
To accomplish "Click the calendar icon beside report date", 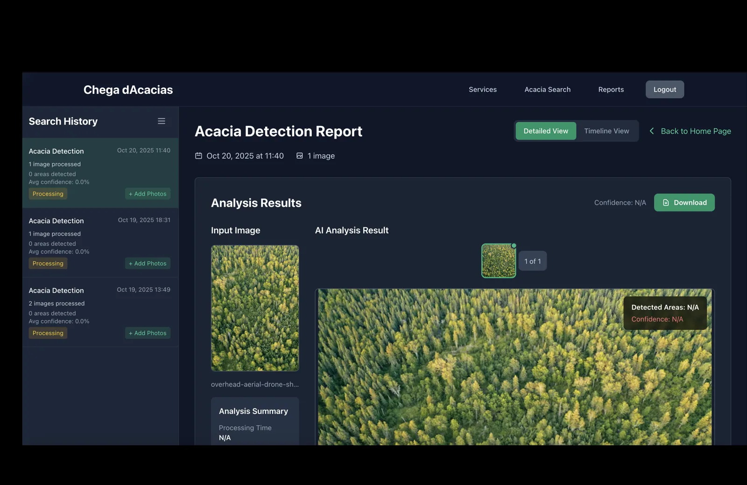I will pos(198,156).
